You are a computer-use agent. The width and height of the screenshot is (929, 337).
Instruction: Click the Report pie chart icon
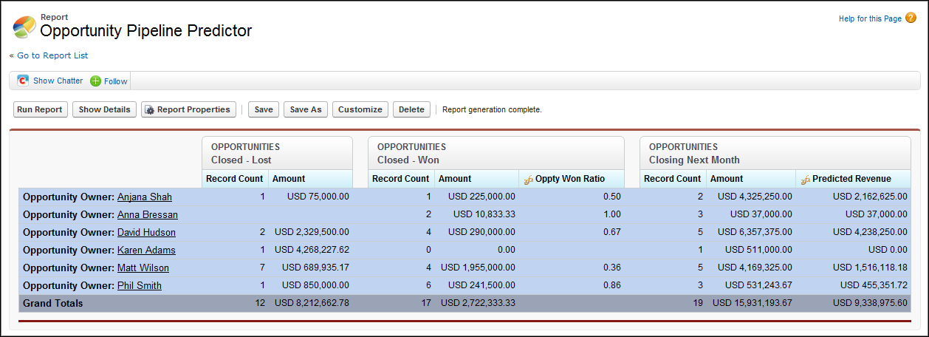pos(24,27)
